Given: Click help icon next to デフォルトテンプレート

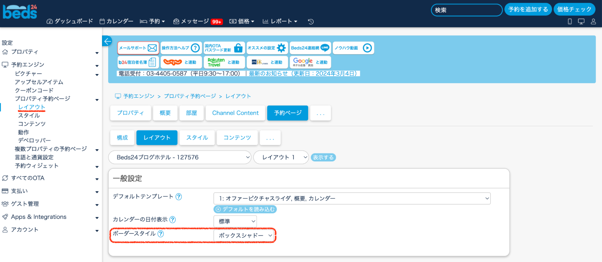Looking at the screenshot, I should pyautogui.click(x=179, y=197).
